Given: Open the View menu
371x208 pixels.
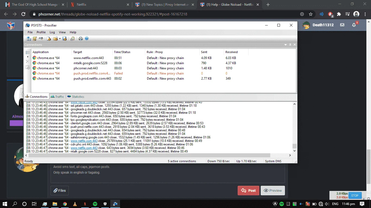Looking at the screenshot, I should pyautogui.click(x=62, y=32).
